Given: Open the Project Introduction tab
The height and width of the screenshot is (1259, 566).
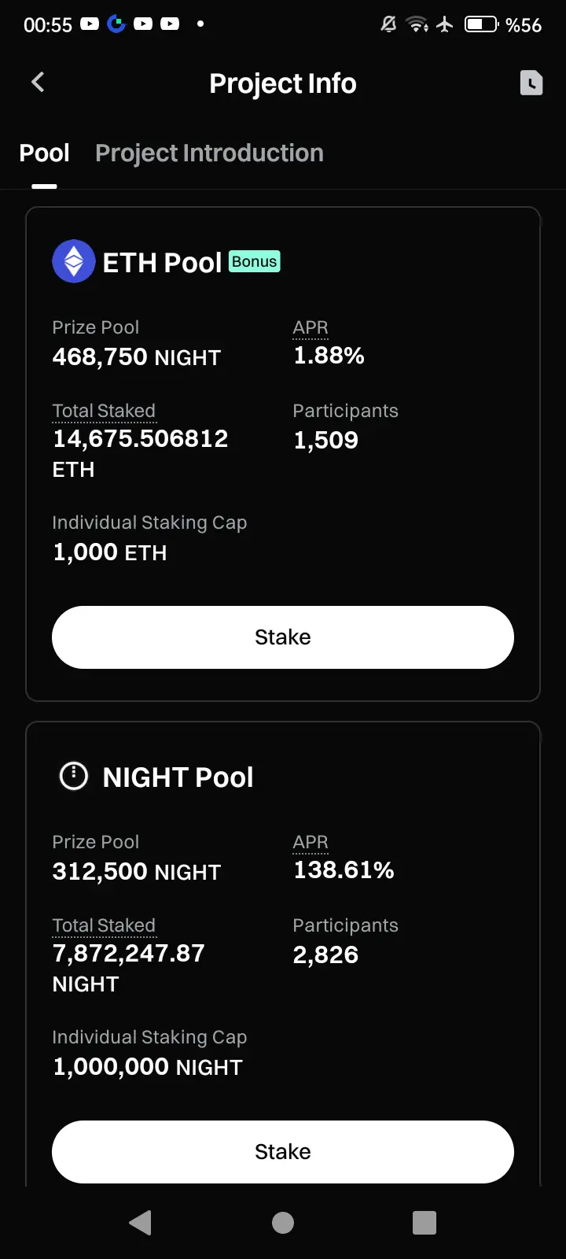Looking at the screenshot, I should [x=209, y=153].
